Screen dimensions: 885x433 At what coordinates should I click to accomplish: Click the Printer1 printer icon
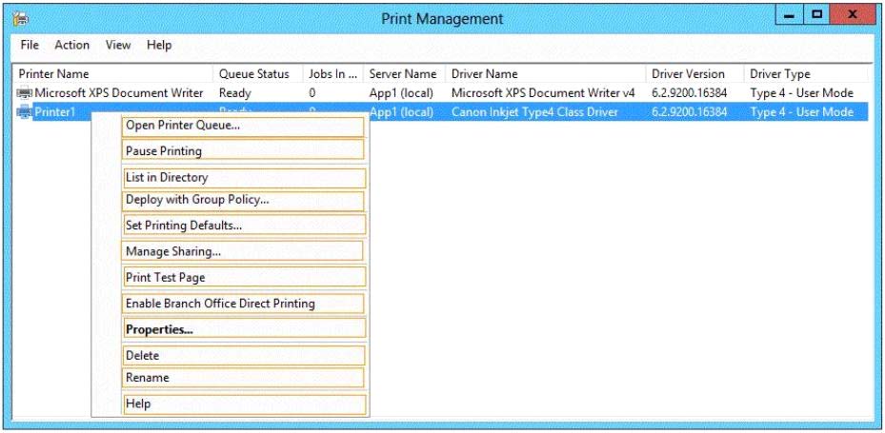(25, 112)
